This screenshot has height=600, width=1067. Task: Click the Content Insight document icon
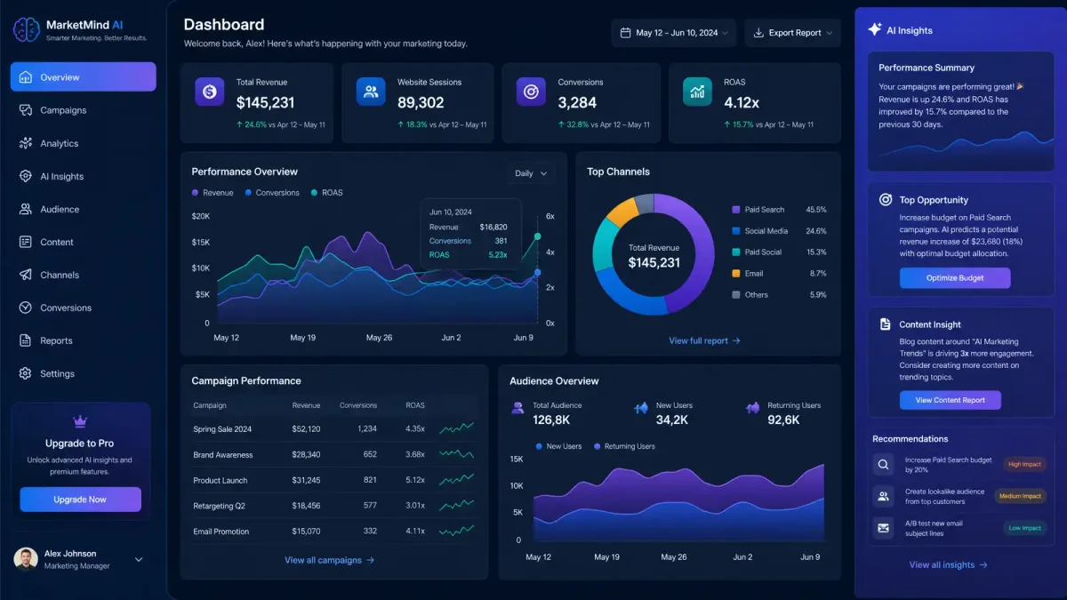[x=886, y=324]
